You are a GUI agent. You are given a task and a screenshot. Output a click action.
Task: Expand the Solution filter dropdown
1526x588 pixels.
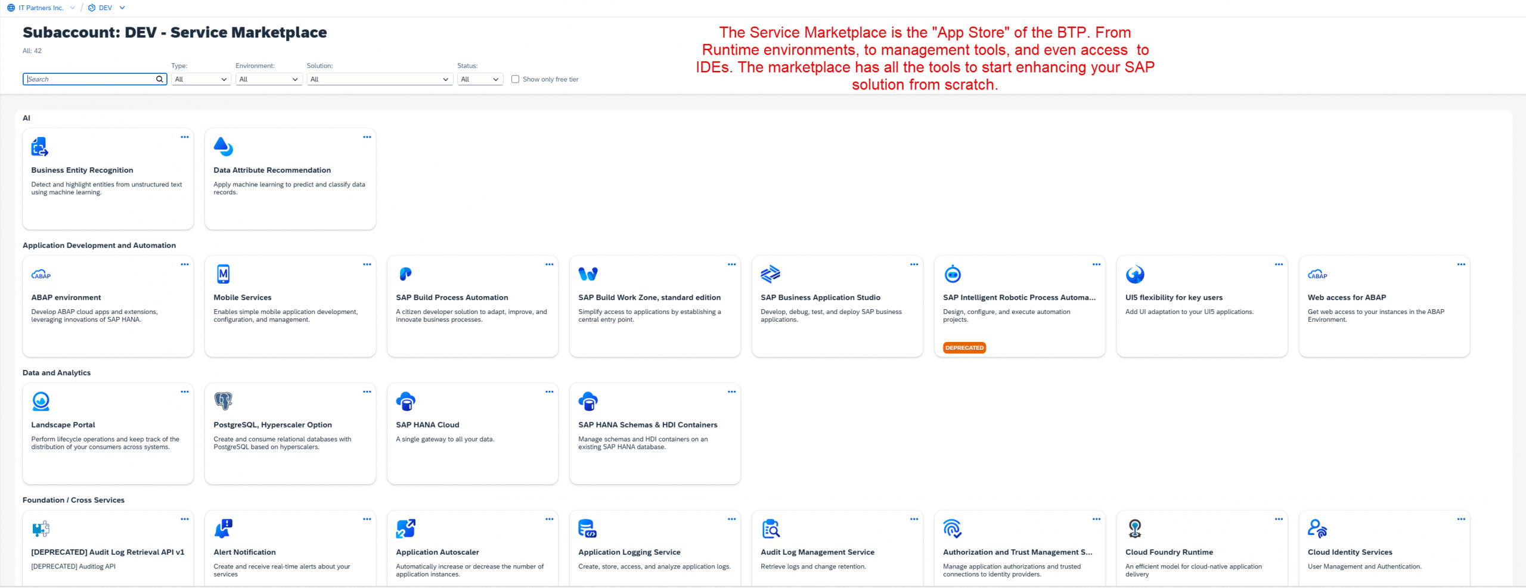coord(380,79)
